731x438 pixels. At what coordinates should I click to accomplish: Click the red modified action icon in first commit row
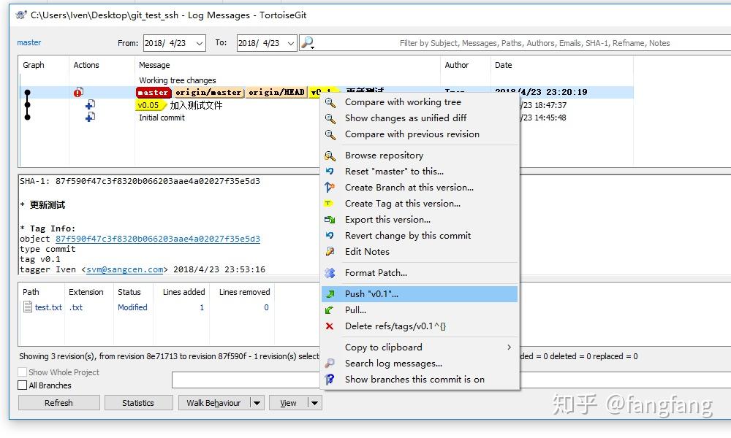(x=78, y=92)
